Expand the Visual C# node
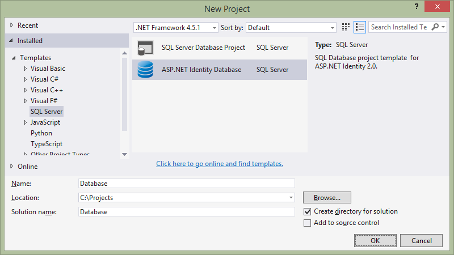This screenshot has height=255, width=454. point(25,79)
